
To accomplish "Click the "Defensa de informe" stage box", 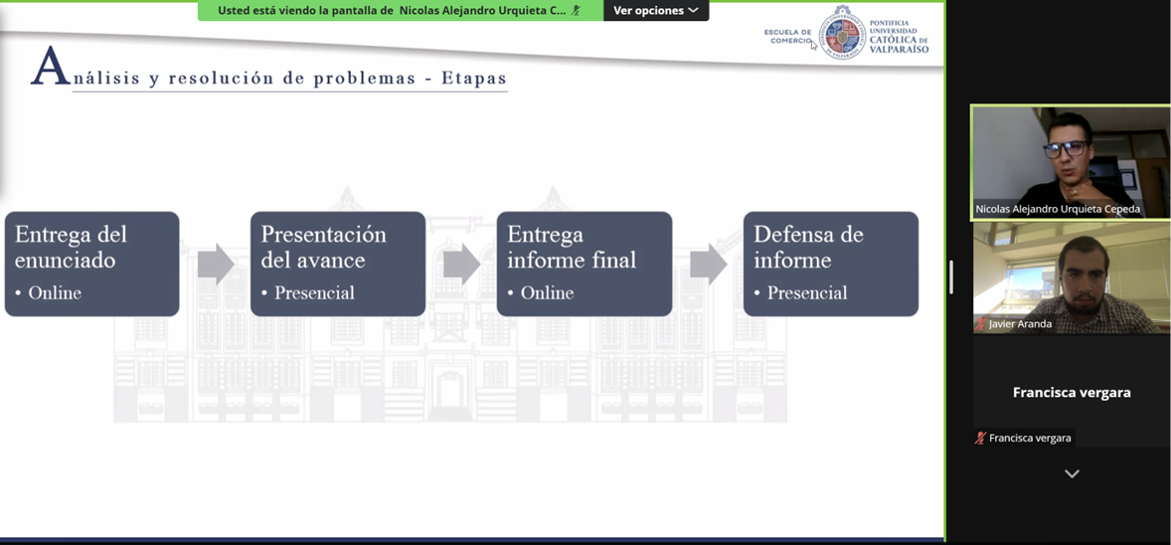I will (830, 264).
